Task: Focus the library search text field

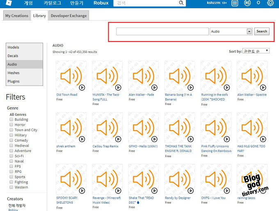Action: (162, 32)
